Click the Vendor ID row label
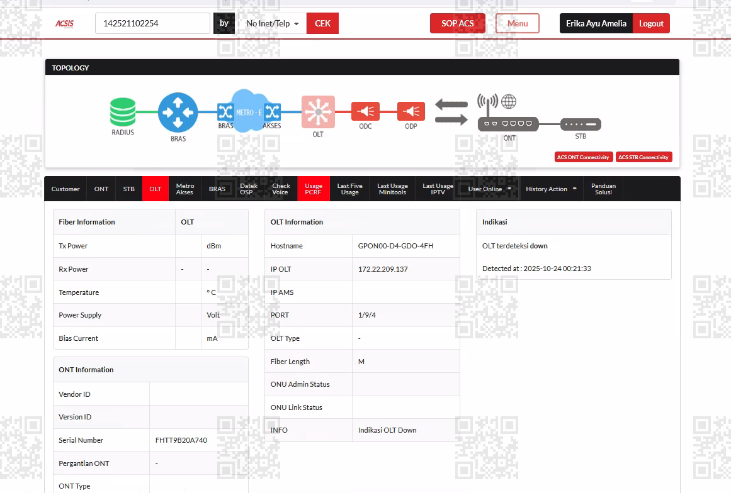The image size is (731, 493). pos(74,394)
